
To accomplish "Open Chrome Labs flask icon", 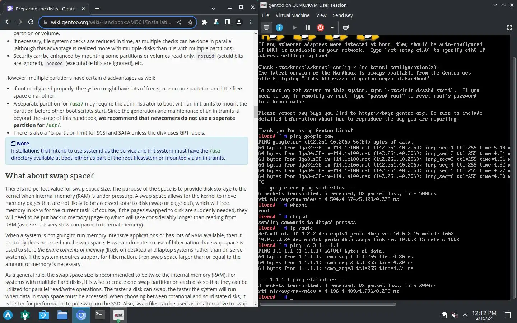I will [x=216, y=22].
